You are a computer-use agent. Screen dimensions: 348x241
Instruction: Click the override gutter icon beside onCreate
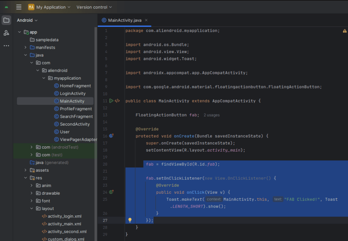tap(111, 135)
